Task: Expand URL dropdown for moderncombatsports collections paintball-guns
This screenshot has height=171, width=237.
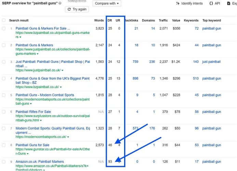Action: 31,104
